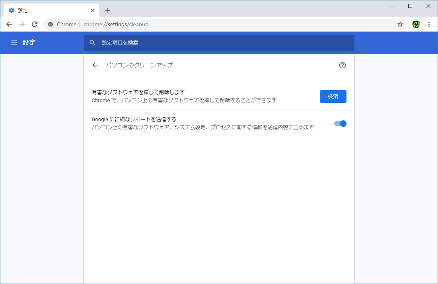This screenshot has height=284, width=438.
Task: Click the Chrome product logo in address bar
Action: coord(50,24)
